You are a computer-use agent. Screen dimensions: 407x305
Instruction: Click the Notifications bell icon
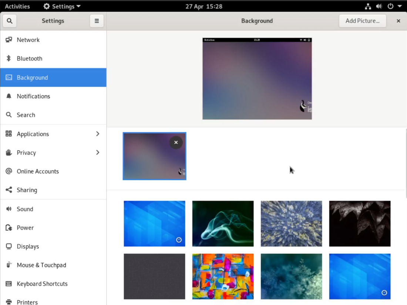coord(9,96)
